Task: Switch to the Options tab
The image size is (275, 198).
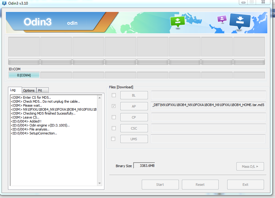Action: [29, 90]
